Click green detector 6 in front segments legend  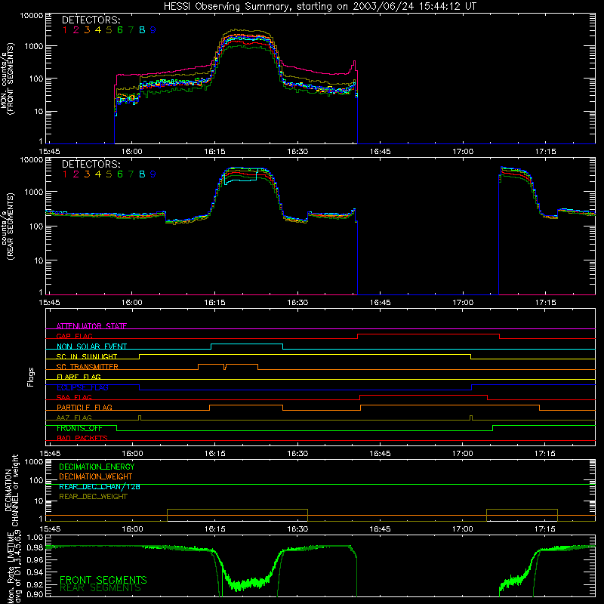click(120, 30)
